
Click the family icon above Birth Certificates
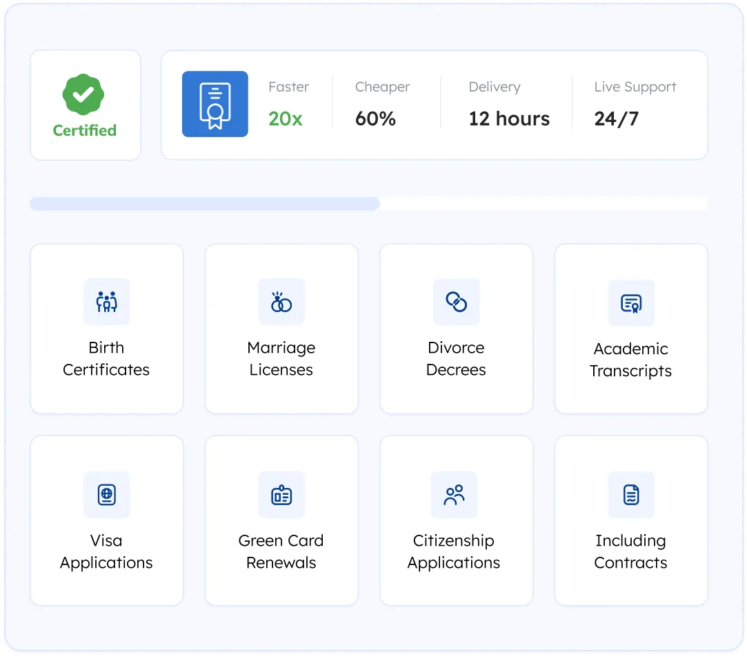(106, 302)
